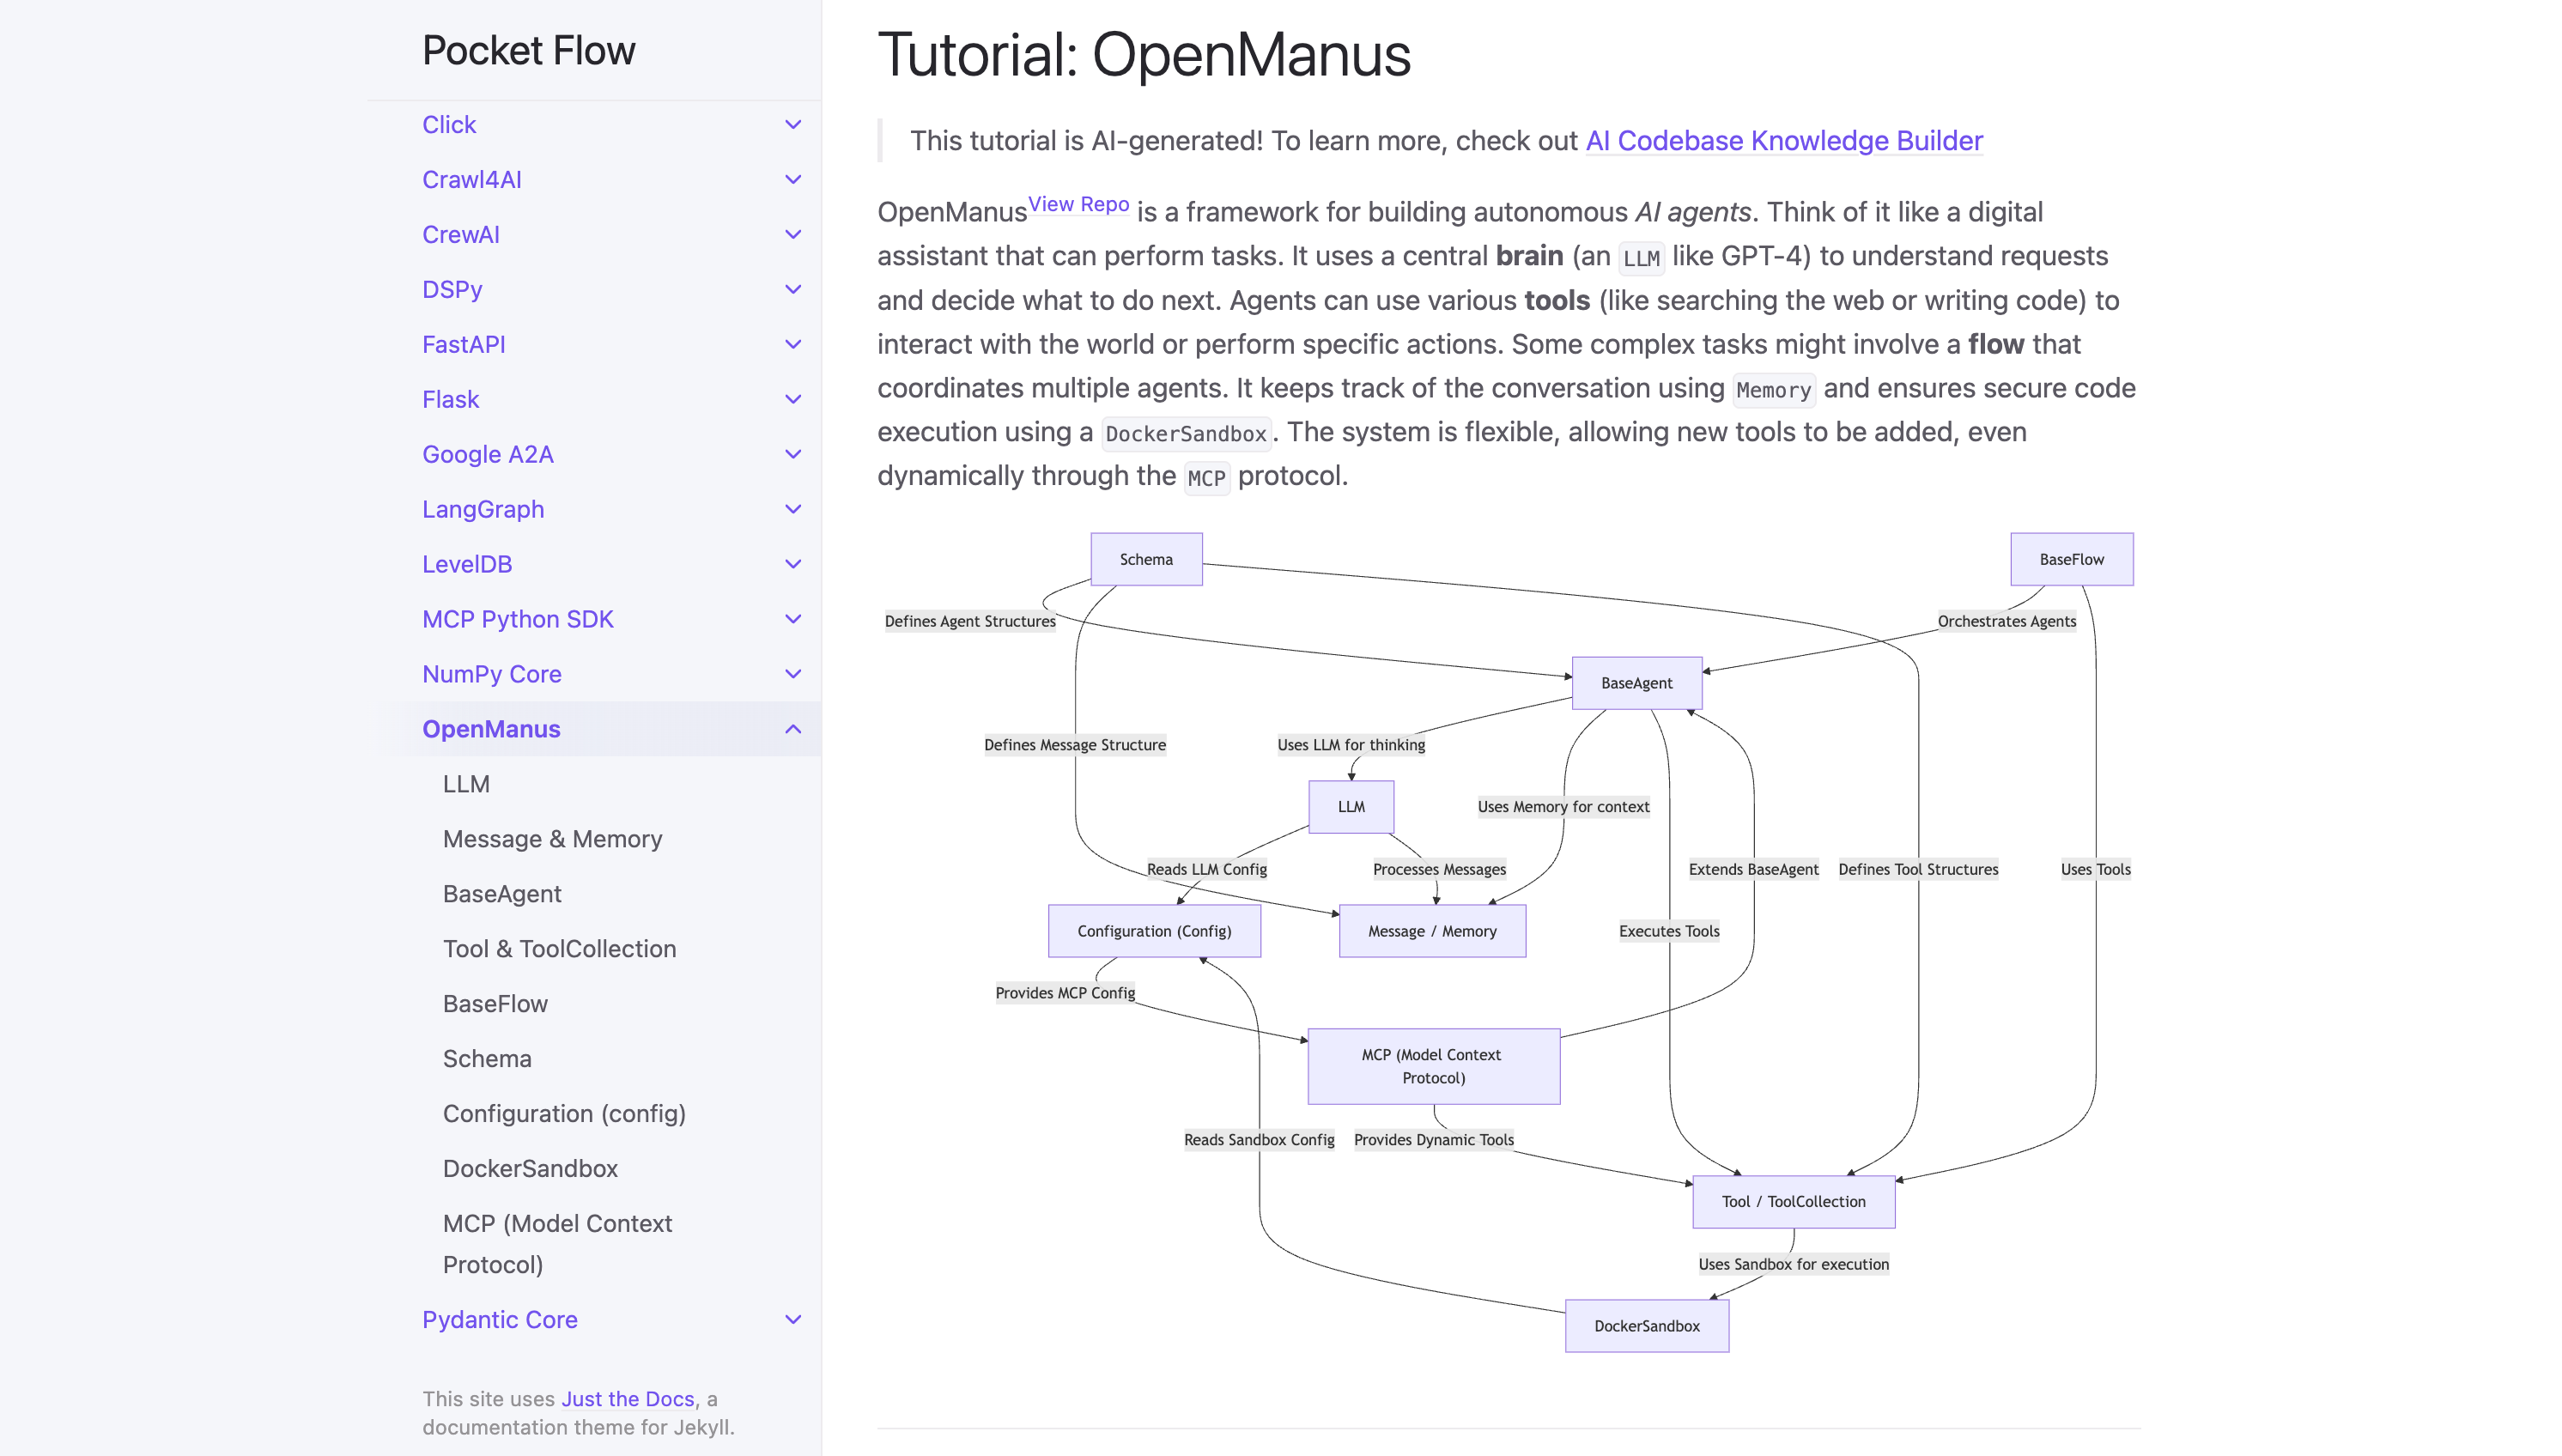Open the Click tutorial link

pos(449,125)
